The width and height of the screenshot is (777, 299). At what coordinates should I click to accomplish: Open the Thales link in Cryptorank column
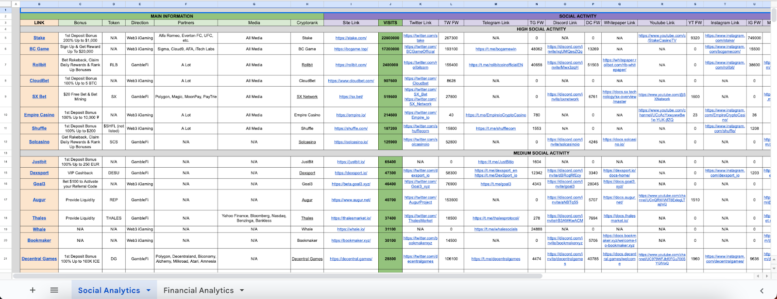point(307,218)
